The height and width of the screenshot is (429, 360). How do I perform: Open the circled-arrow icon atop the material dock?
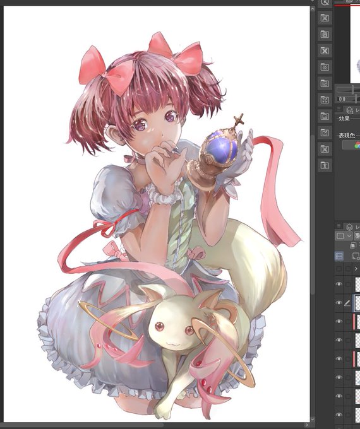tap(325, 3)
